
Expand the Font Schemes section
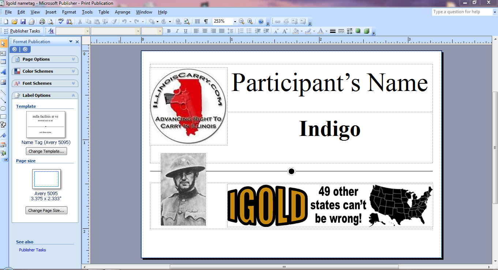coord(45,83)
